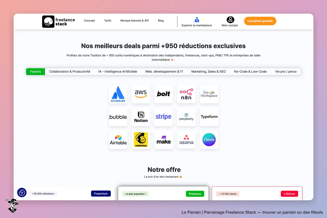
Task: Open Marque blanche & API menu item
Action: [135, 21]
